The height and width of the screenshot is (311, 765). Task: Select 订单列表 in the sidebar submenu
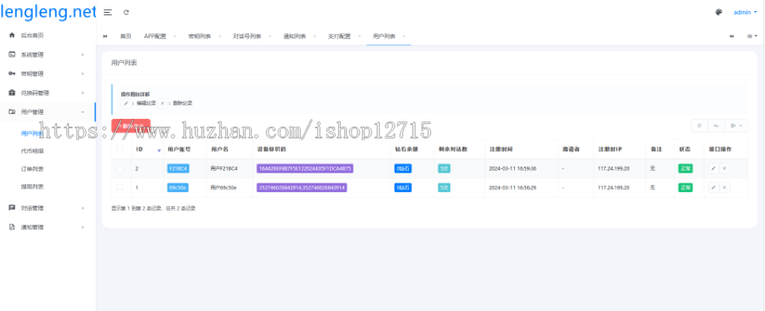[32, 168]
